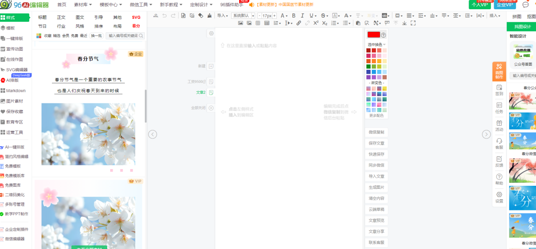
Task: Click the 保存文章 button
Action: pyautogui.click(x=376, y=143)
